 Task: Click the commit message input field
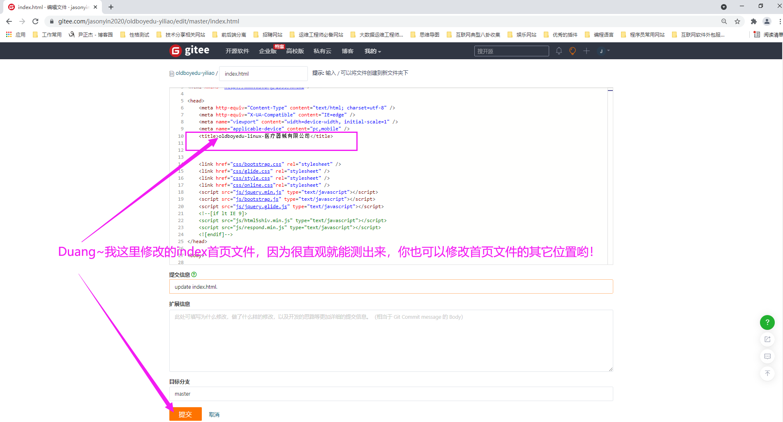pos(390,286)
